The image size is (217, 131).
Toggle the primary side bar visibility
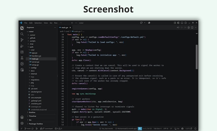(x=178, y=23)
